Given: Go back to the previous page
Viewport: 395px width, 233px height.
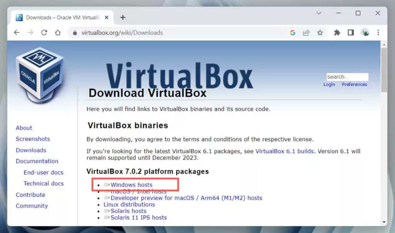Looking at the screenshot, I should [17, 32].
